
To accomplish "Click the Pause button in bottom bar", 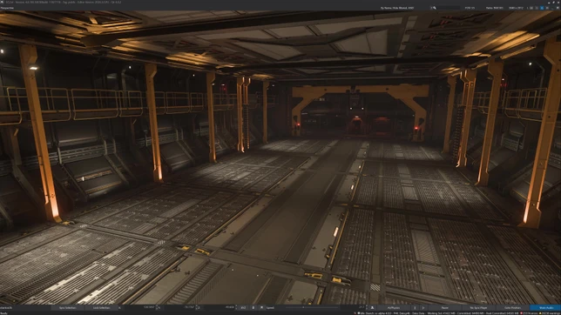I will 445,307.
